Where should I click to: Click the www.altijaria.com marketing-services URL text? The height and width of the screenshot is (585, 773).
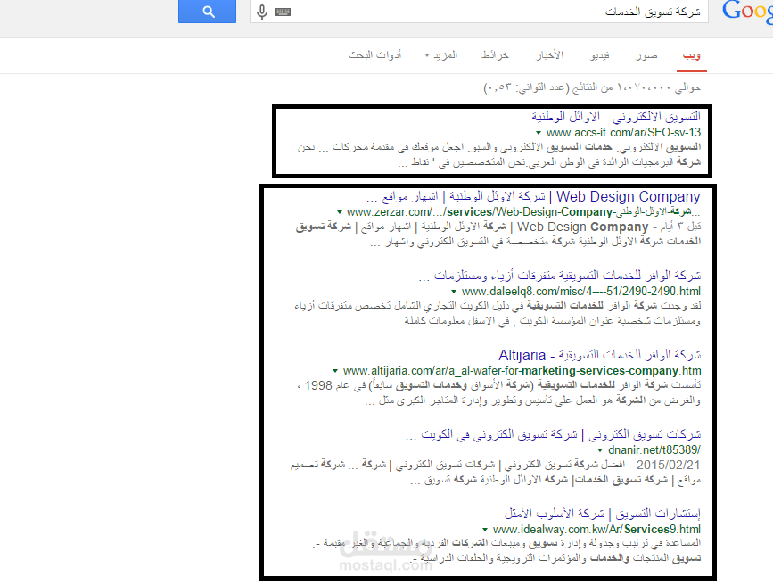522,371
